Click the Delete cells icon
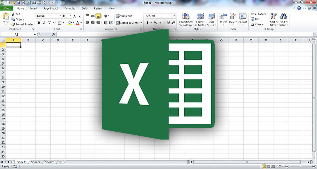This screenshot has width=317, height=169. coord(233,16)
